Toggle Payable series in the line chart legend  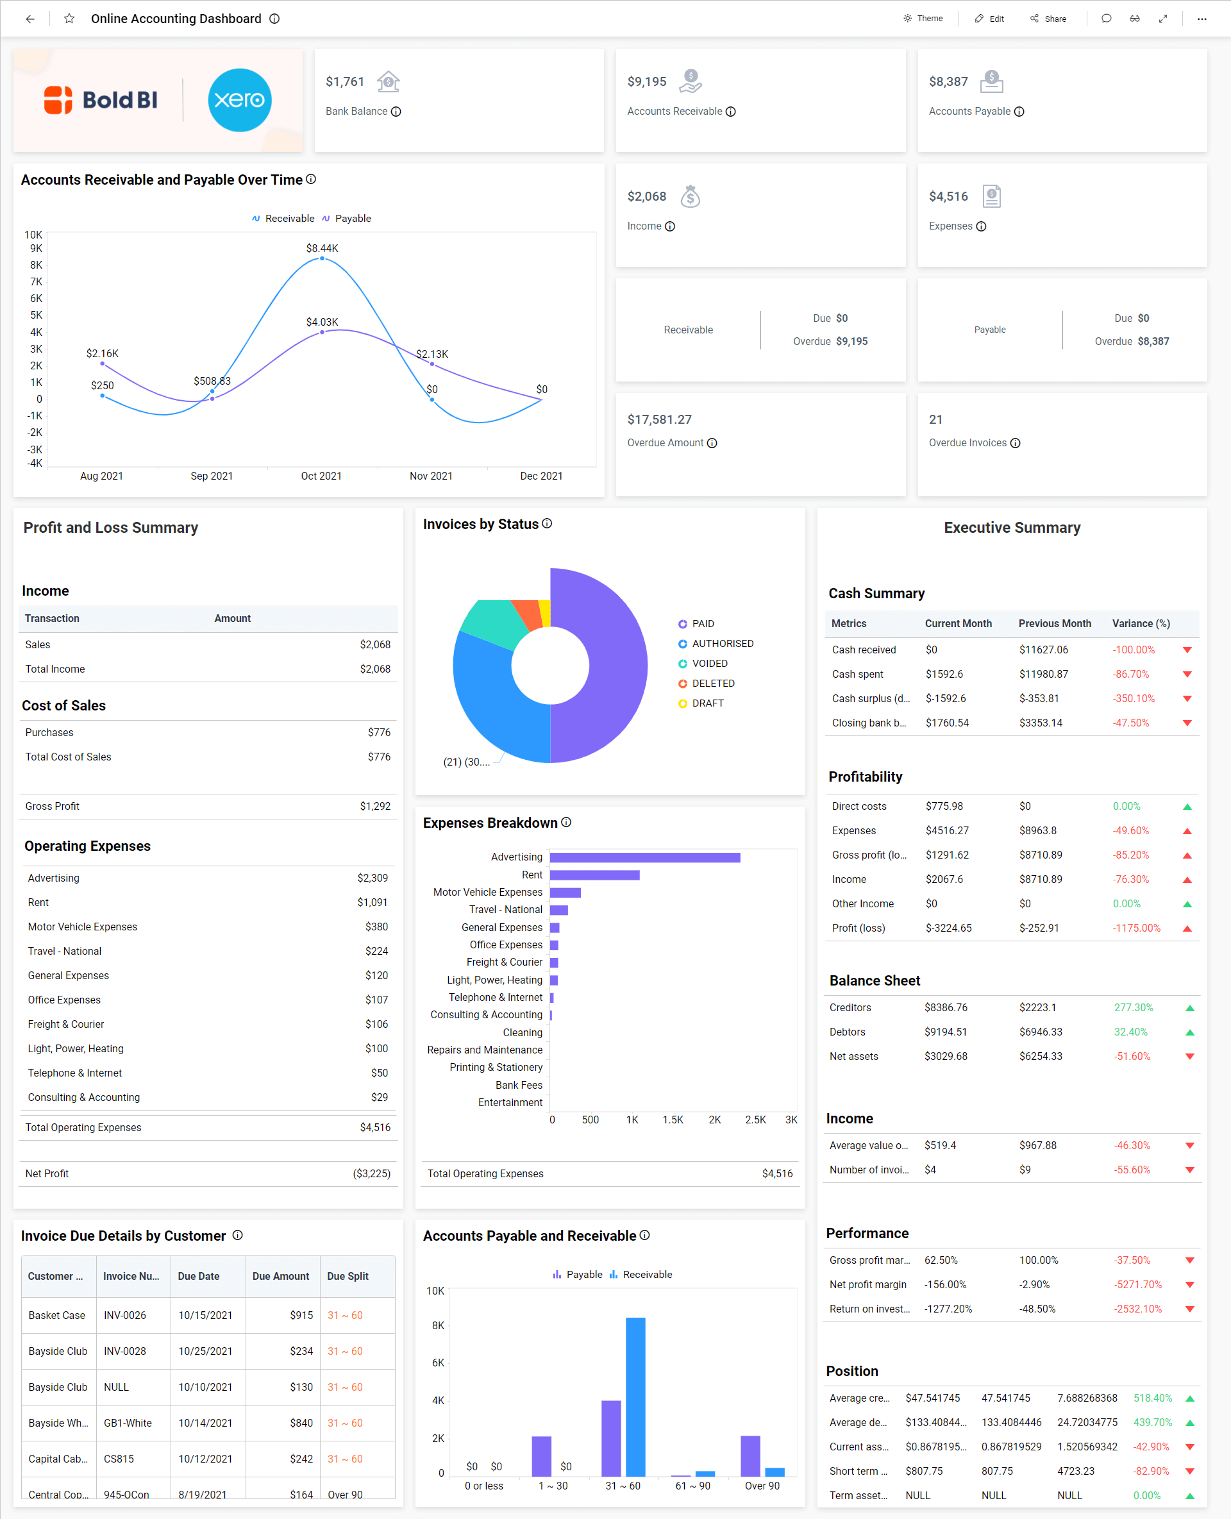coord(346,219)
